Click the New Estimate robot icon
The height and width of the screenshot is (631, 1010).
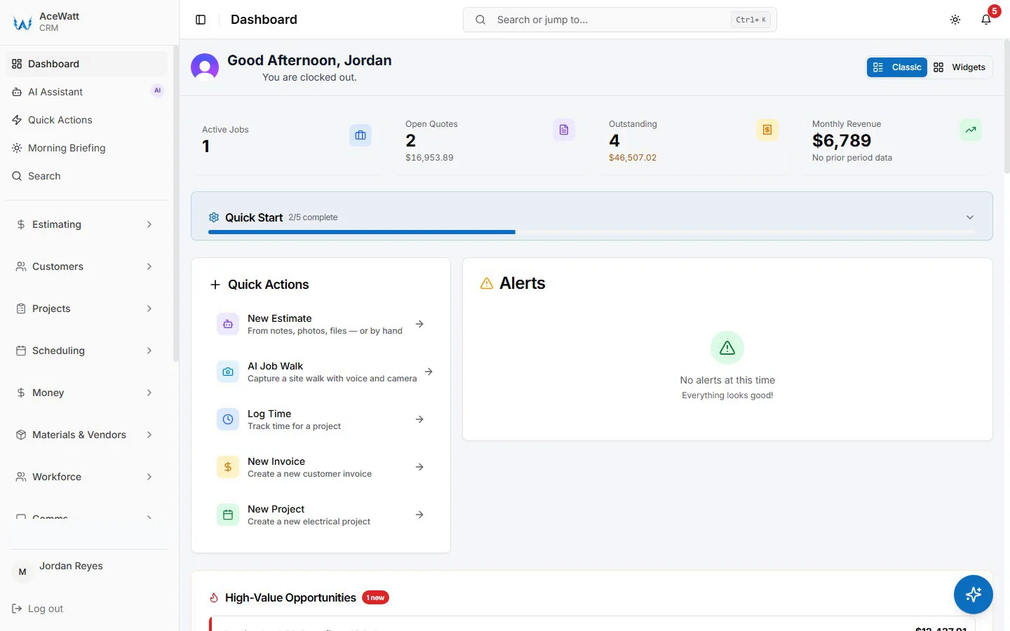[x=228, y=324]
